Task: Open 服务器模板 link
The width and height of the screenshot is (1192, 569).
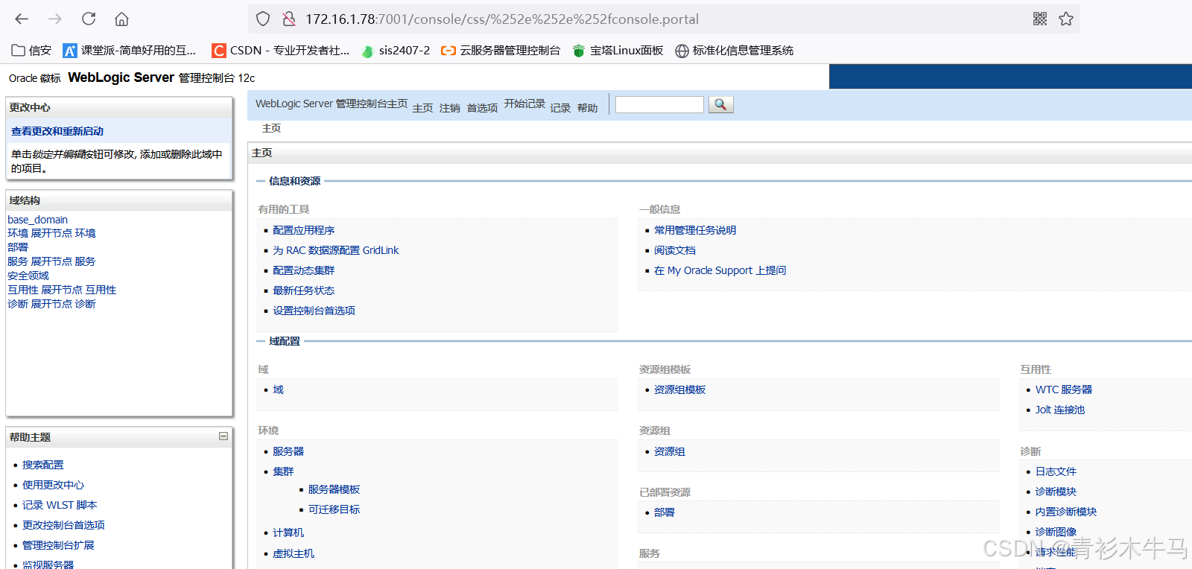Action: (x=335, y=489)
